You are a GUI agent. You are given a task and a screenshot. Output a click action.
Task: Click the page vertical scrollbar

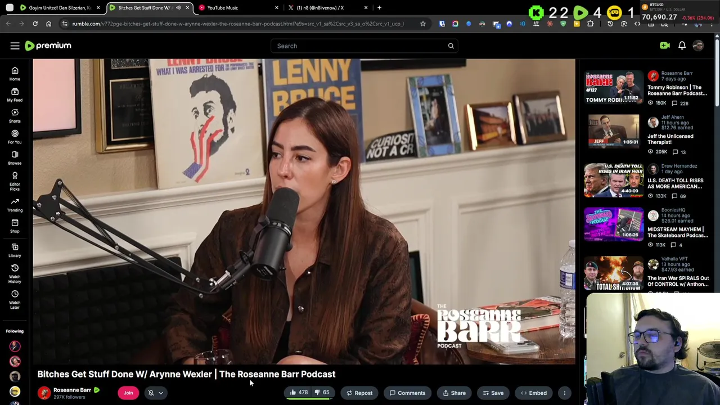tap(717, 73)
